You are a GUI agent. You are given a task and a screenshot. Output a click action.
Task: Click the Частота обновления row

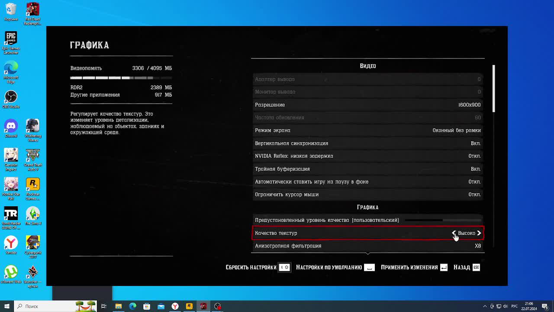[368, 117]
